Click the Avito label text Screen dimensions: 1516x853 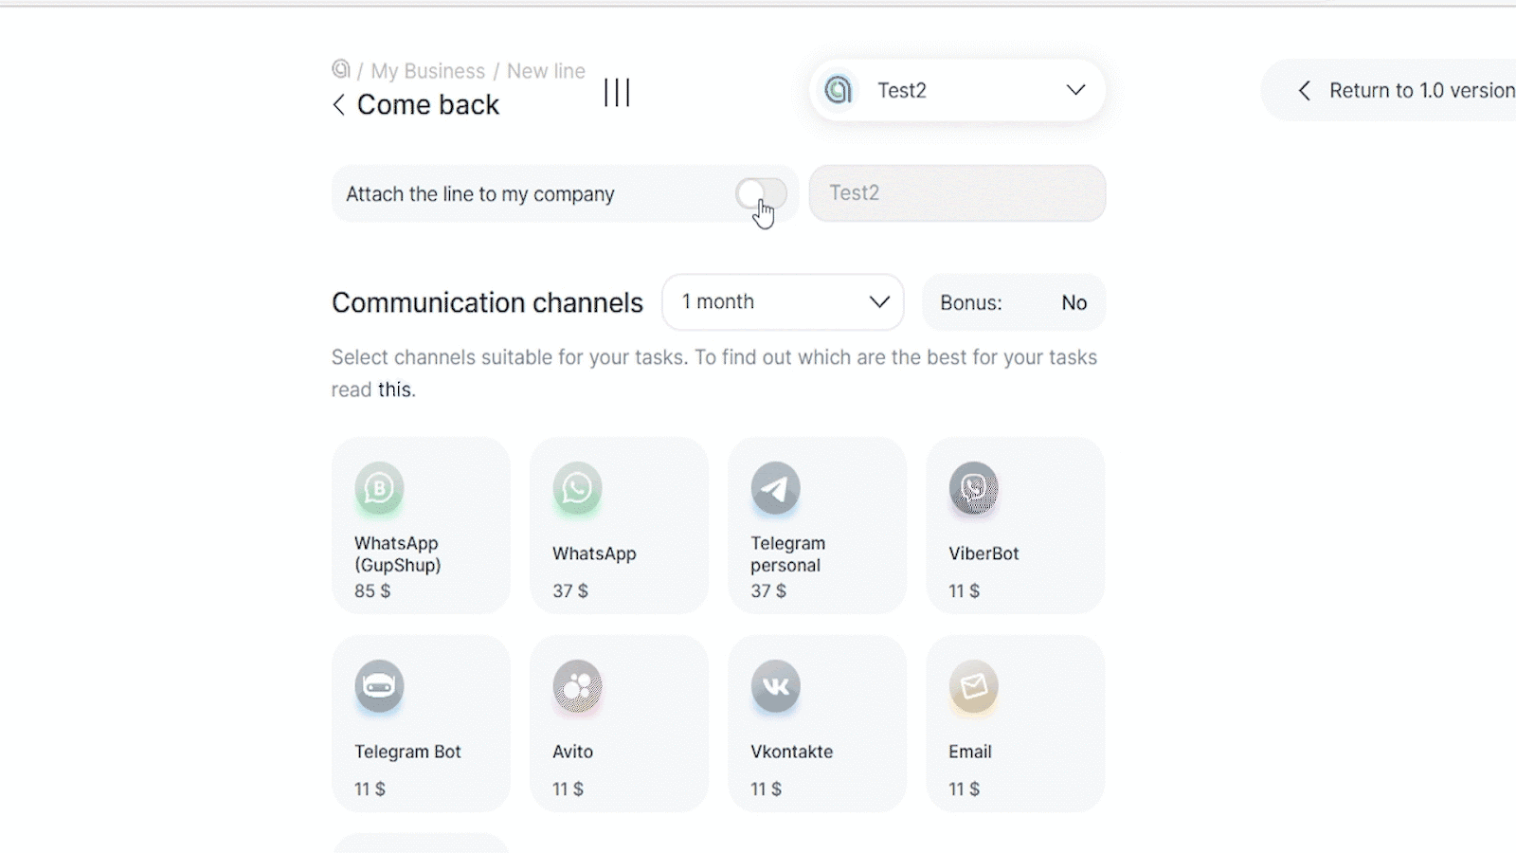[x=572, y=752]
